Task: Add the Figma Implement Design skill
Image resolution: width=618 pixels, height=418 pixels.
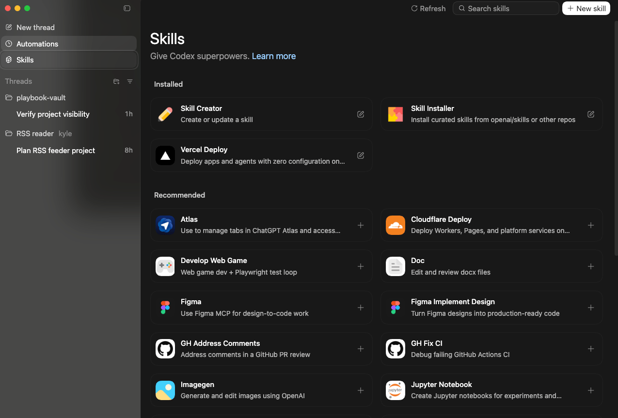Action: pyautogui.click(x=591, y=308)
